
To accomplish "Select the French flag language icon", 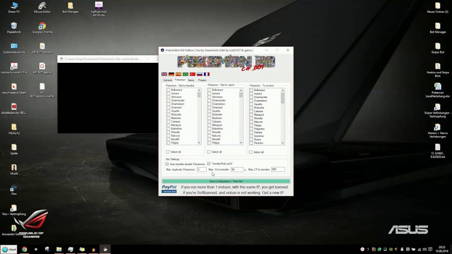I will [207, 74].
